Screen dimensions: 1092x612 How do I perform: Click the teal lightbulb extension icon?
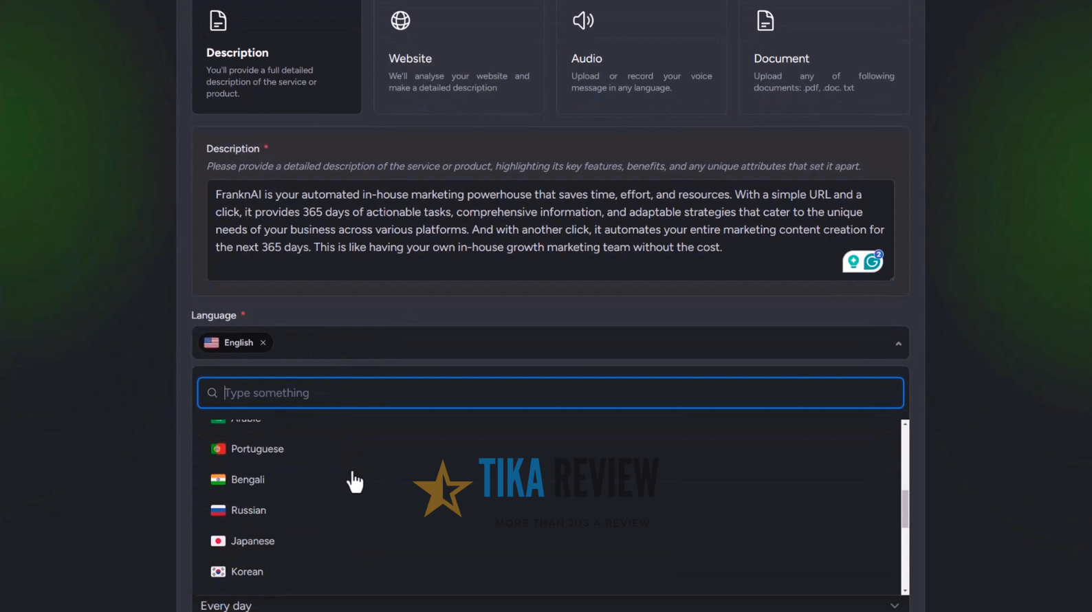[x=853, y=261]
